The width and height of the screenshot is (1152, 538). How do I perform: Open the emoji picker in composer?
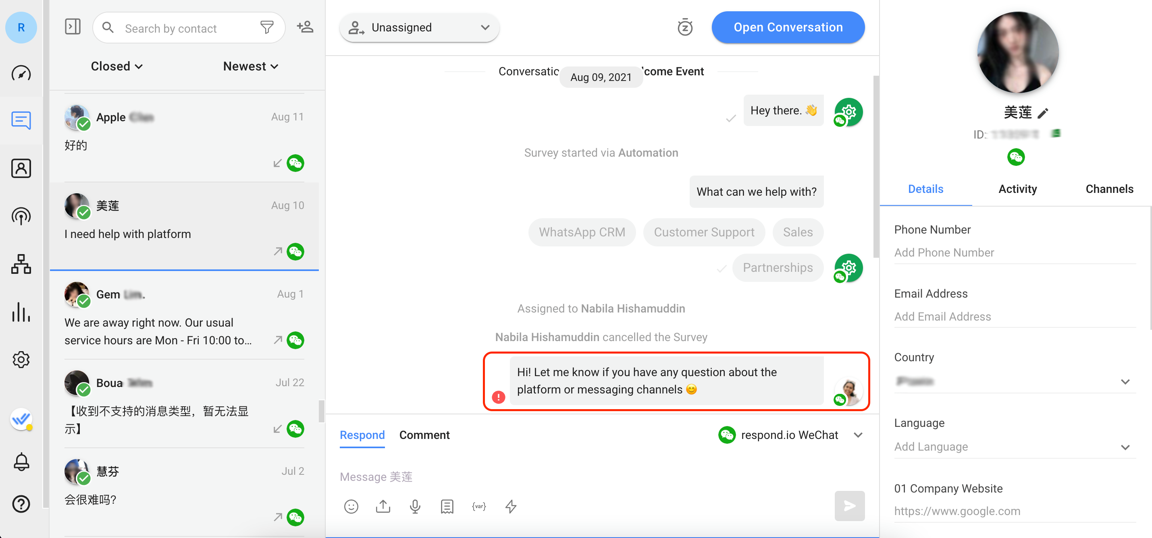click(x=351, y=506)
